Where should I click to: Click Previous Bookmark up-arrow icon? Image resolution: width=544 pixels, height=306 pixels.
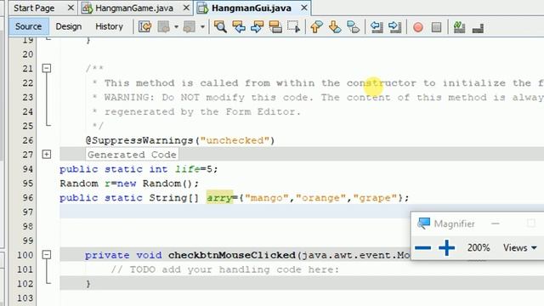316,26
